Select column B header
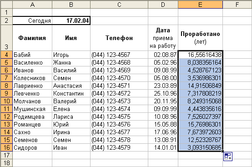Screen dimensions: 252x167 pos(71,5)
